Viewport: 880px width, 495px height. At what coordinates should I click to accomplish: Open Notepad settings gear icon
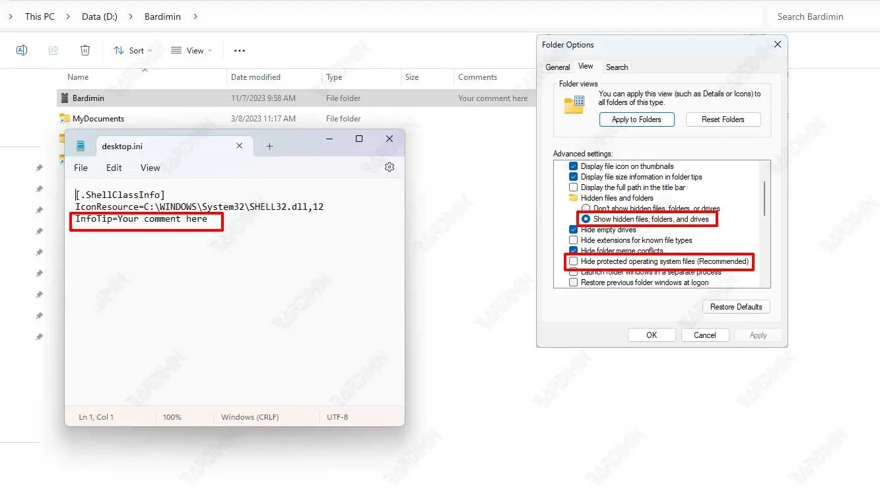389,168
